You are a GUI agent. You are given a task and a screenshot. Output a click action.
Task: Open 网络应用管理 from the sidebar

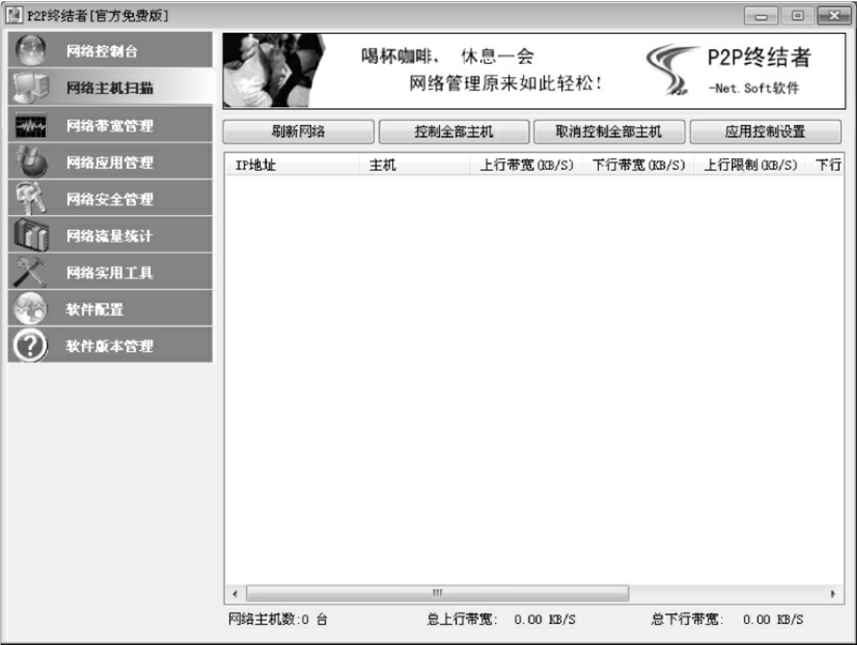click(x=110, y=162)
